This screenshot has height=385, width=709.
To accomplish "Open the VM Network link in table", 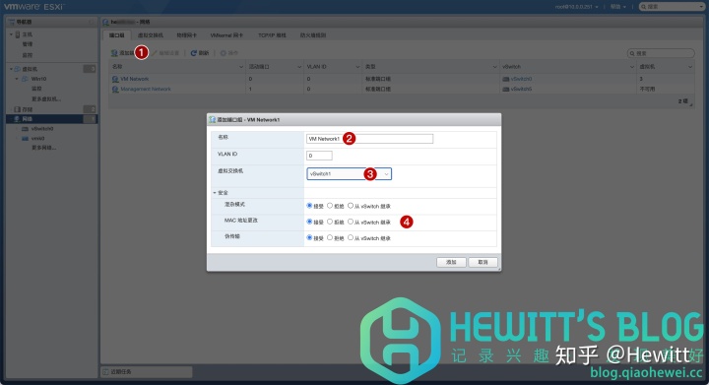I will (x=135, y=79).
